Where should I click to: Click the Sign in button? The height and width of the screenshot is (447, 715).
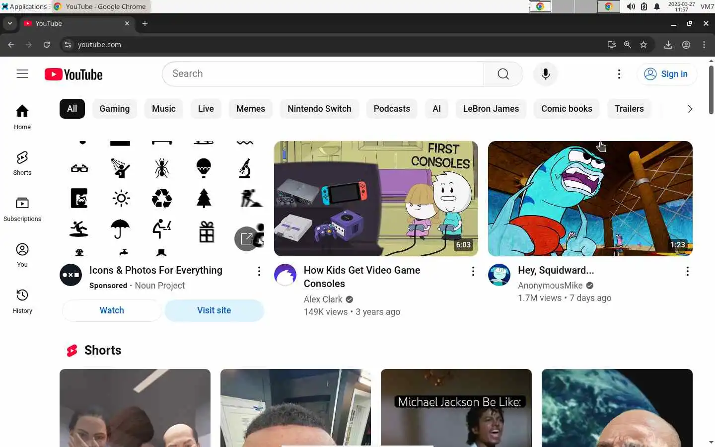click(x=666, y=74)
